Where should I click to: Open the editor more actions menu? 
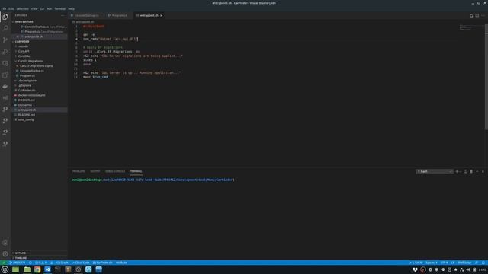(x=483, y=15)
